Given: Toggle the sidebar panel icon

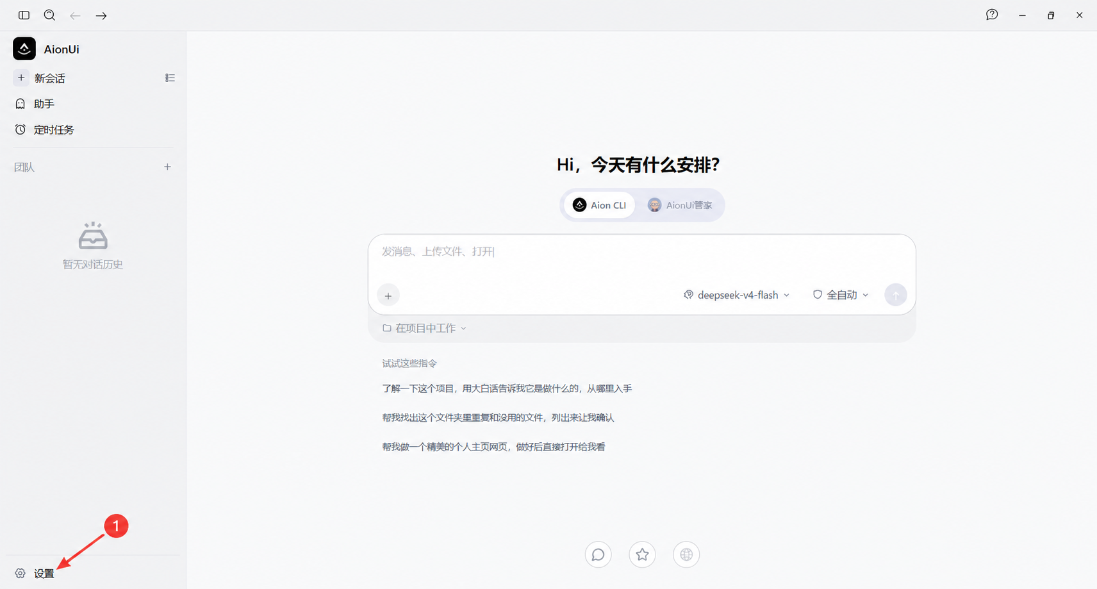Looking at the screenshot, I should (24, 15).
